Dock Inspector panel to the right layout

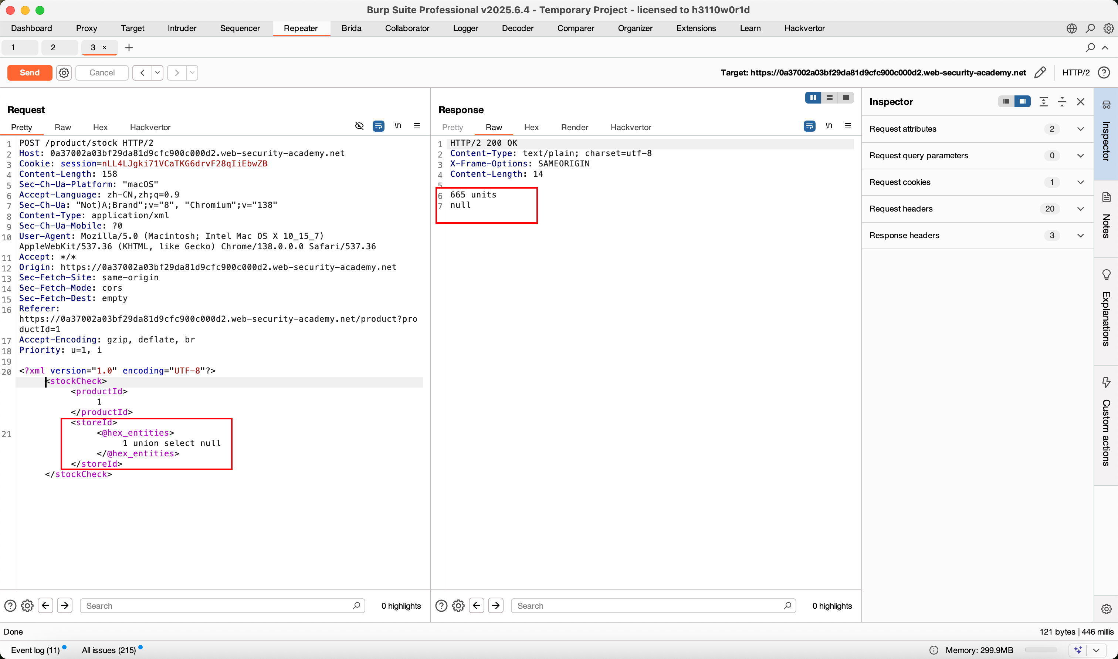pos(1023,102)
